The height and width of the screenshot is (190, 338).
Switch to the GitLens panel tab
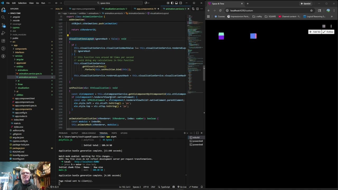point(124,133)
